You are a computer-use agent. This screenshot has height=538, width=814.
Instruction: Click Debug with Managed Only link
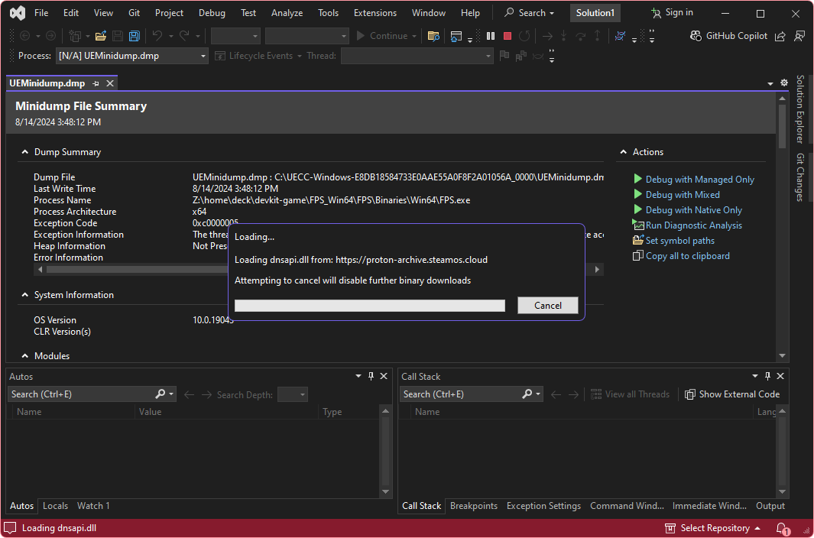(x=699, y=180)
